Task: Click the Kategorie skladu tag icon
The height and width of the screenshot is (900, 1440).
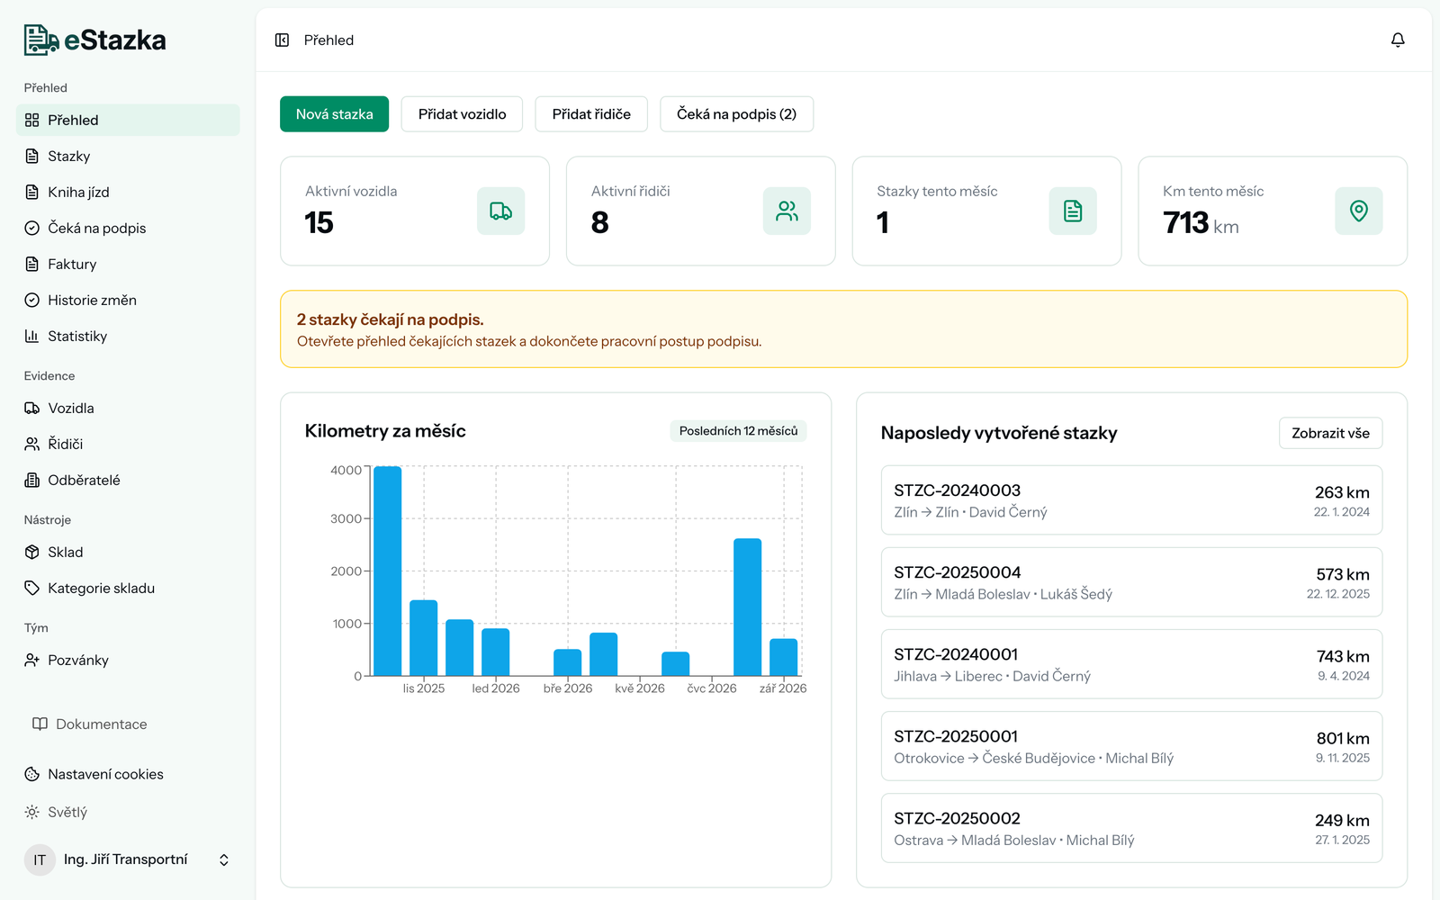Action: 31,588
